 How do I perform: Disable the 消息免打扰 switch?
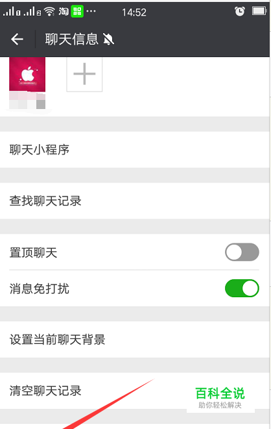(242, 288)
